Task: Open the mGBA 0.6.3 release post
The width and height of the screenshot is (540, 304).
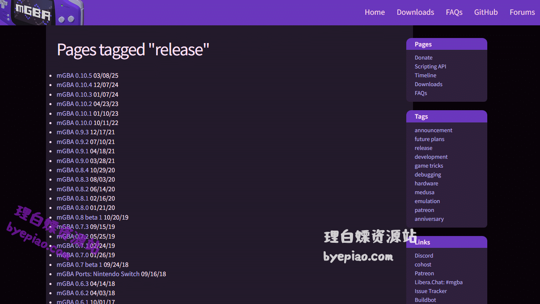Action: click(73, 284)
